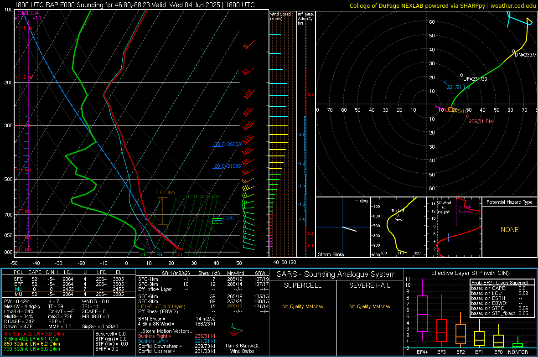Click '700-500mb LR = 5.0 C/km'

[x=32, y=349]
